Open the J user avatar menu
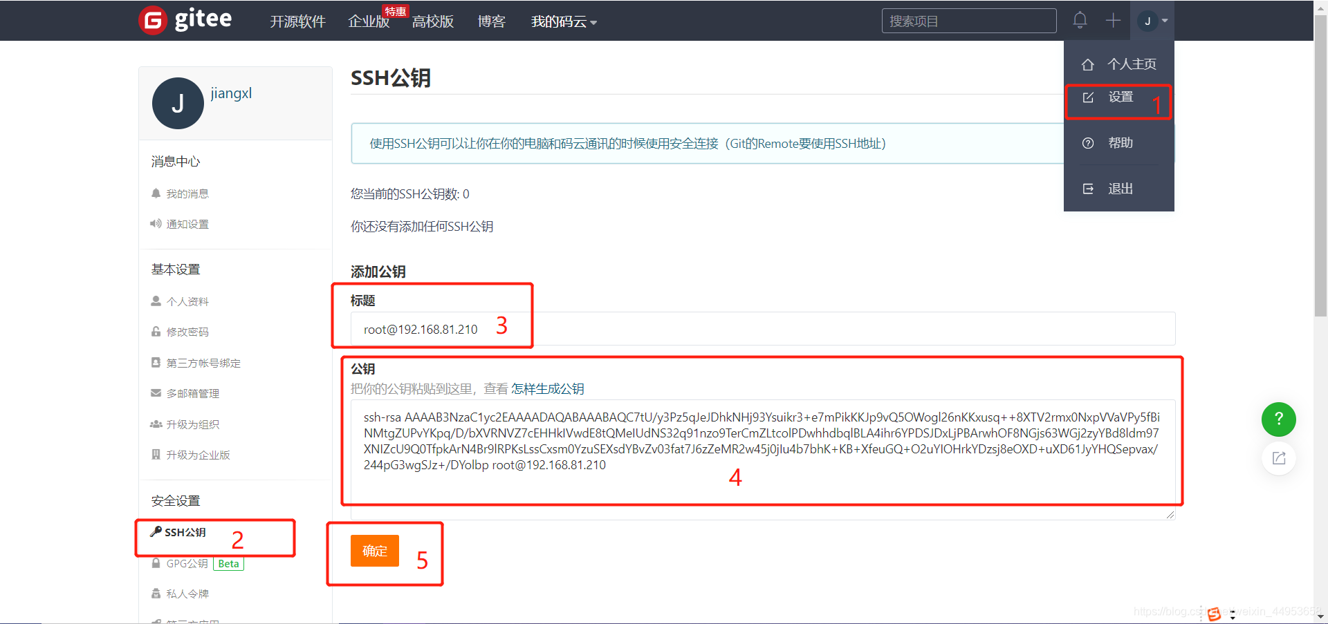Viewport: 1328px width, 624px height. pos(1153,21)
